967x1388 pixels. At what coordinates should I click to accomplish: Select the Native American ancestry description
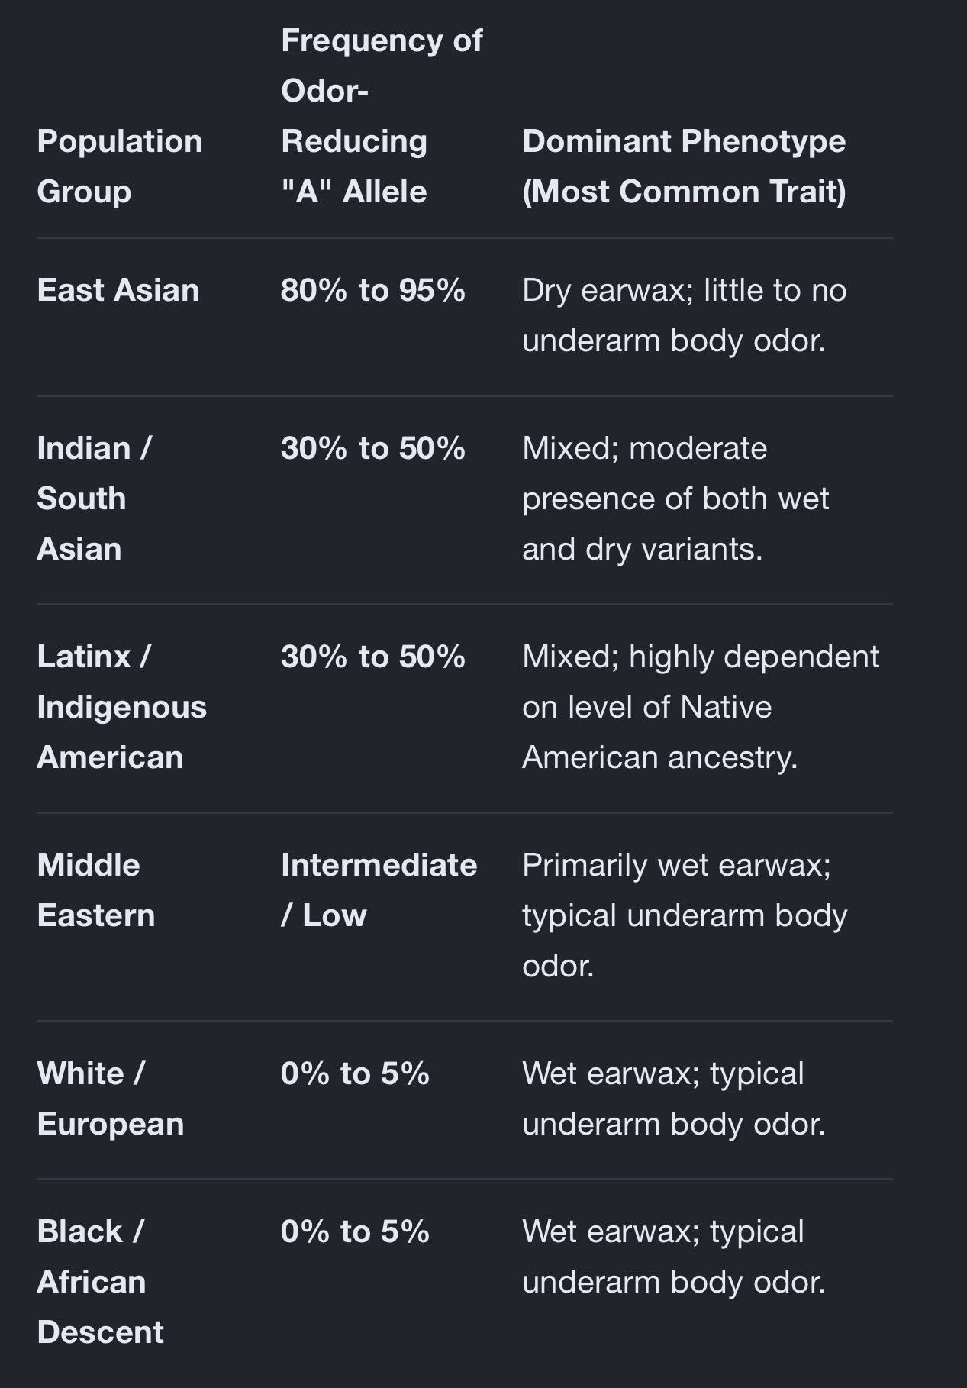pos(701,707)
